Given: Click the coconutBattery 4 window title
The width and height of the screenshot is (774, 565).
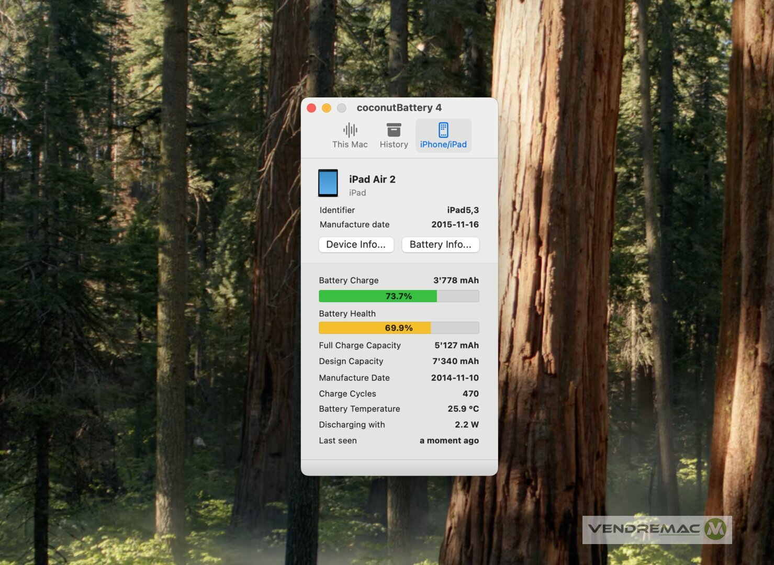Looking at the screenshot, I should [x=399, y=108].
